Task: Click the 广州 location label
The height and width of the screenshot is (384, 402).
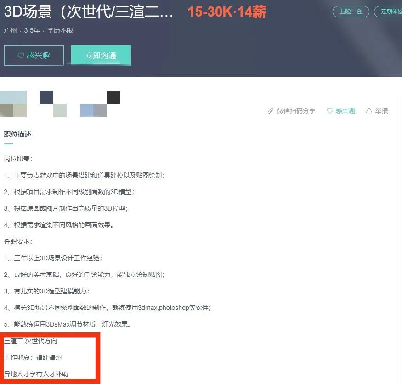Action: [x=10, y=31]
